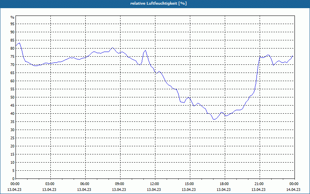Click the y-axis value 30
Screen dimensions: 310x194
pyautogui.click(x=12, y=130)
